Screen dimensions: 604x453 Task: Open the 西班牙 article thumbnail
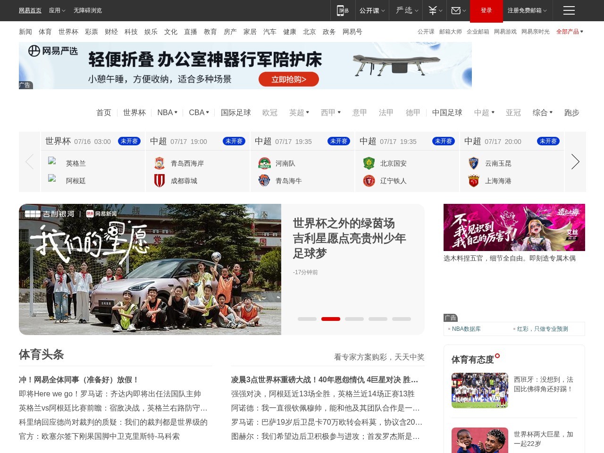coord(480,391)
